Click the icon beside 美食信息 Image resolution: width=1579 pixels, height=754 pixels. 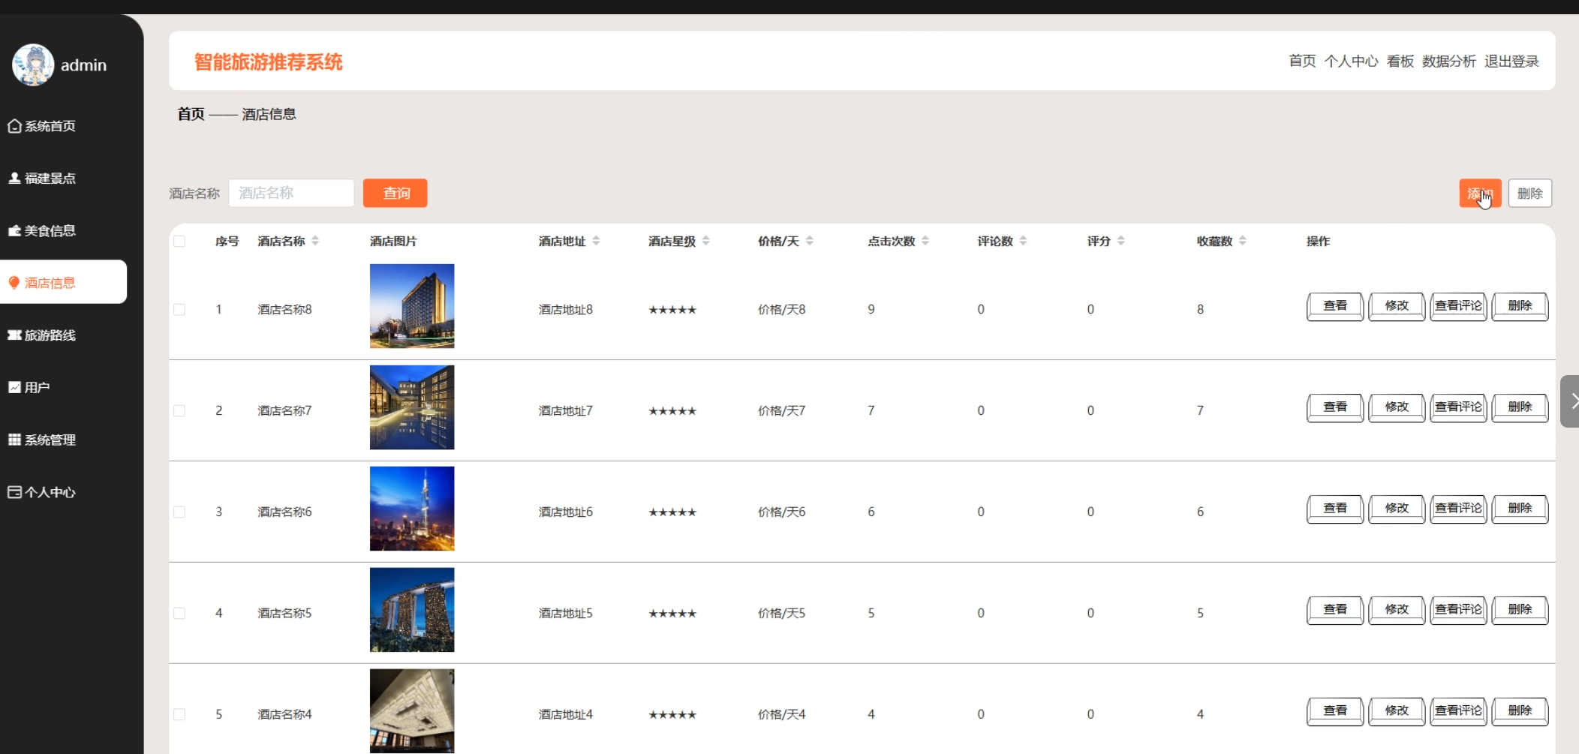14,230
